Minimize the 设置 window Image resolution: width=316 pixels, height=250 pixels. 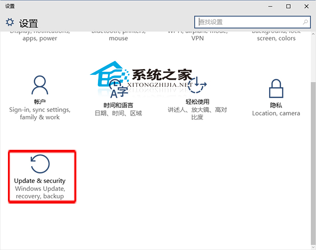[x=271, y=6]
